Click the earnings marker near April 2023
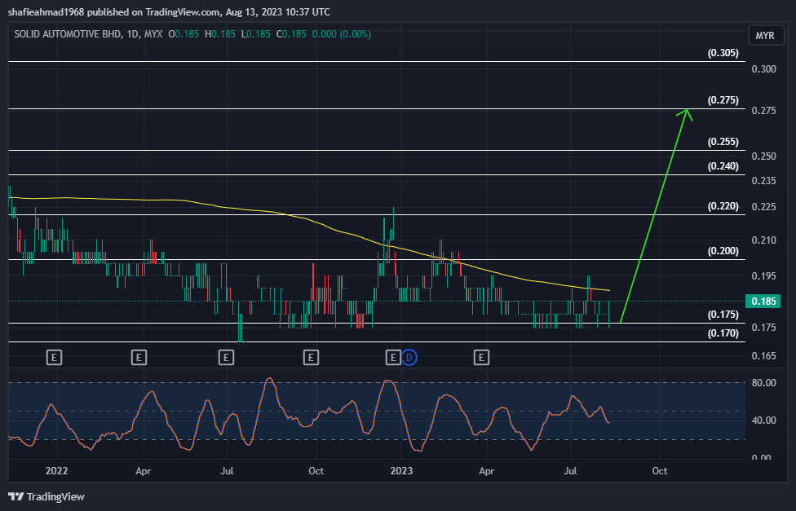The width and height of the screenshot is (796, 511). pyautogui.click(x=481, y=358)
